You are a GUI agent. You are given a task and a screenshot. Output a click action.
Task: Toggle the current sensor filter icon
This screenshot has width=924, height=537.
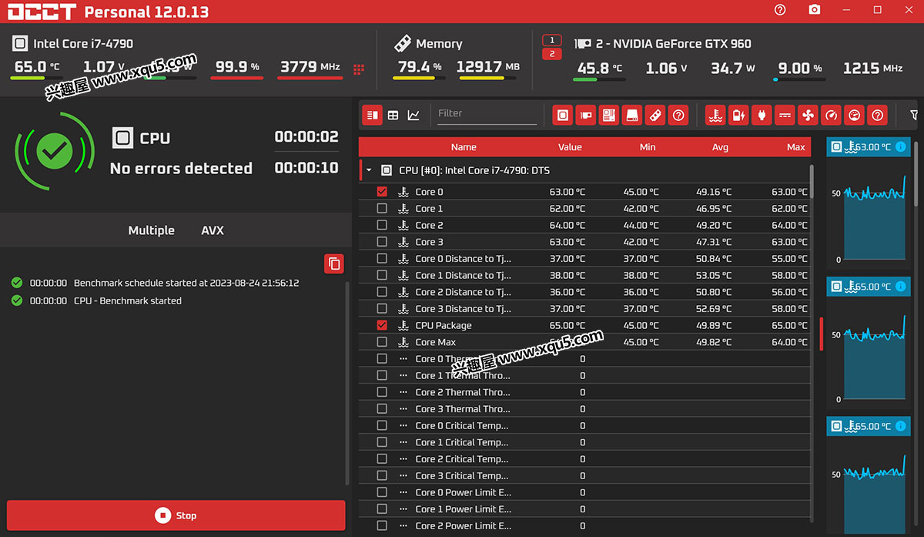coord(785,115)
